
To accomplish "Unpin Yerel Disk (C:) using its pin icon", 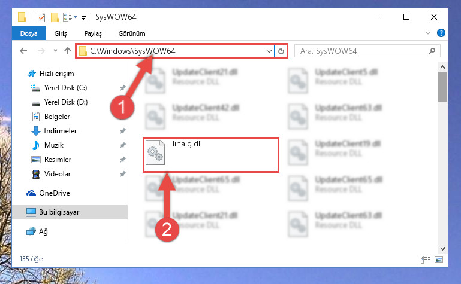I will click(123, 88).
